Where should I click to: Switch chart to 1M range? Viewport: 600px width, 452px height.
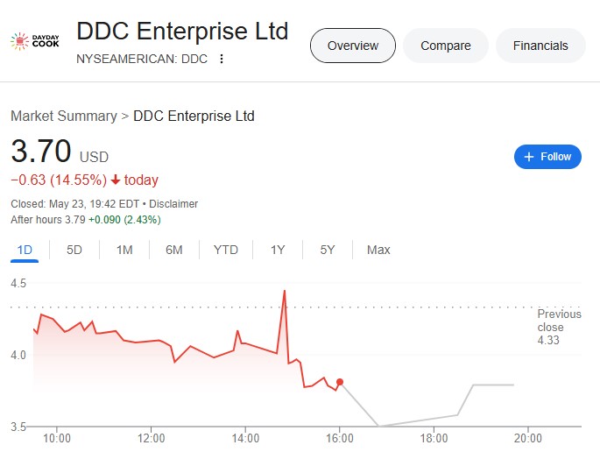(x=124, y=250)
